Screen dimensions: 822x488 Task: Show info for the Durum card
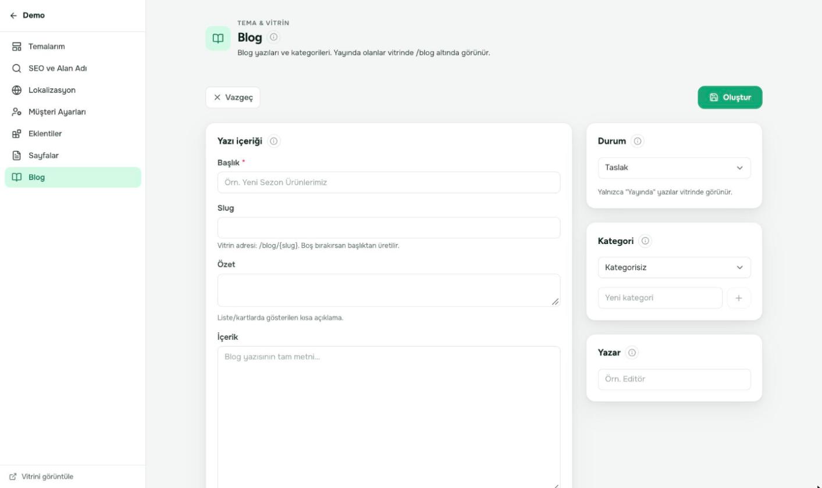638,141
